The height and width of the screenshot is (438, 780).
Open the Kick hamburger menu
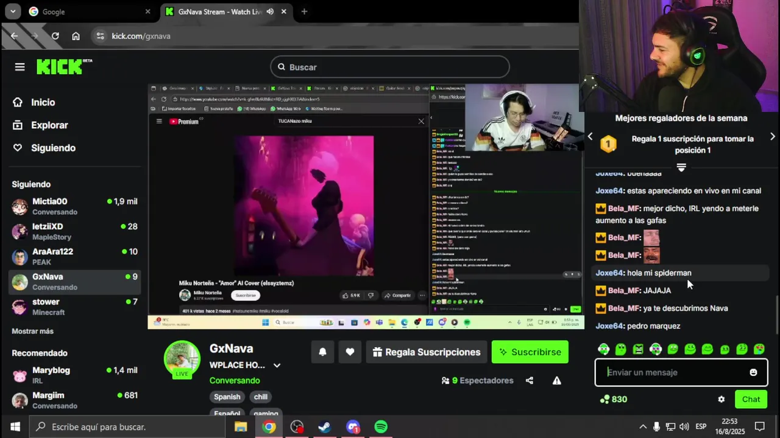point(19,67)
